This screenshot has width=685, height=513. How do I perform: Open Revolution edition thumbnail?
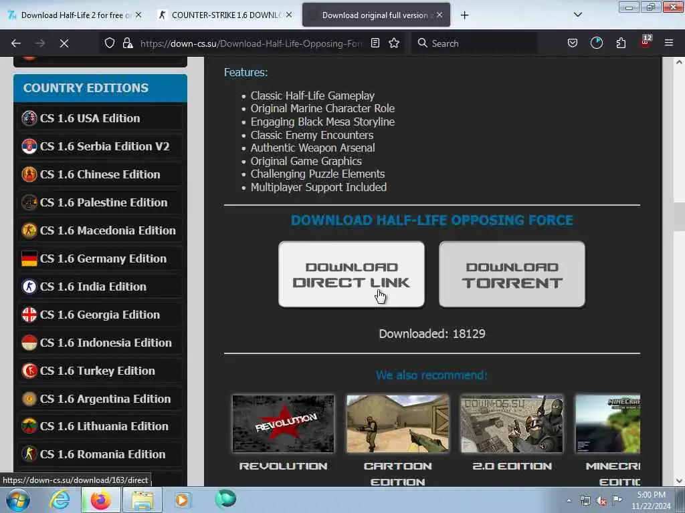pyautogui.click(x=283, y=423)
